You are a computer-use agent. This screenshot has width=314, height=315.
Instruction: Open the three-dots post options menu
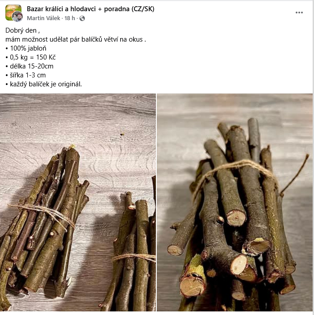tap(299, 13)
